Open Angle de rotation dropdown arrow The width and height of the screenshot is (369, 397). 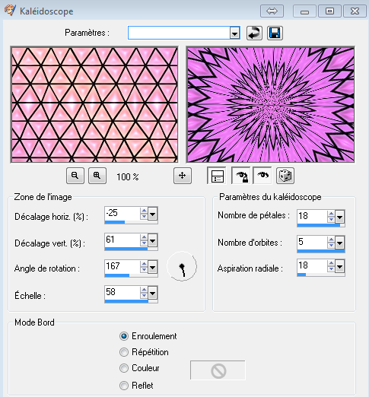(x=152, y=267)
